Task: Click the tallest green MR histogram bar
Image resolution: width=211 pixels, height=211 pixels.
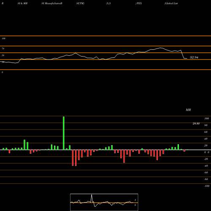Action: [x=64, y=133]
